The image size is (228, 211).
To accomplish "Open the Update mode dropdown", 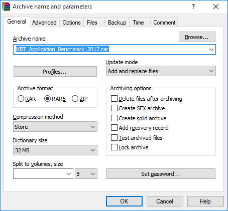I will pyautogui.click(x=161, y=71).
